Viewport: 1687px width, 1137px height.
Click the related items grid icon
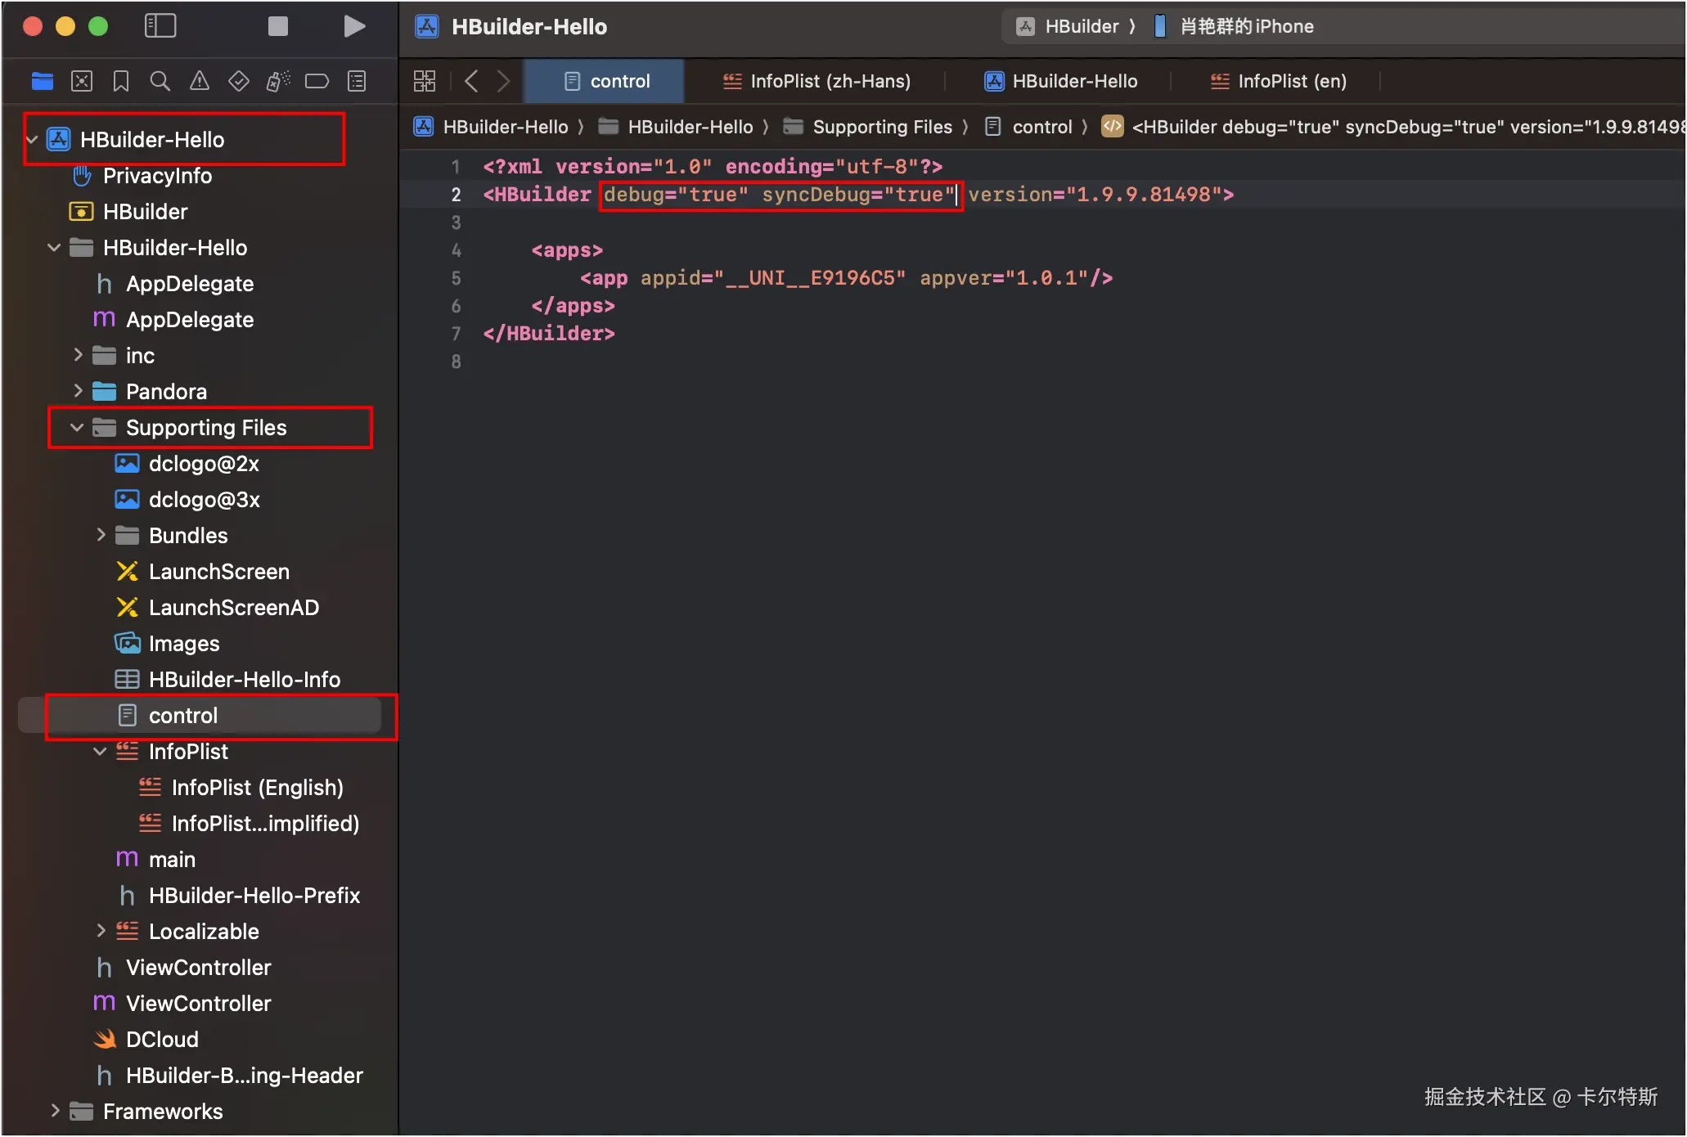click(425, 81)
